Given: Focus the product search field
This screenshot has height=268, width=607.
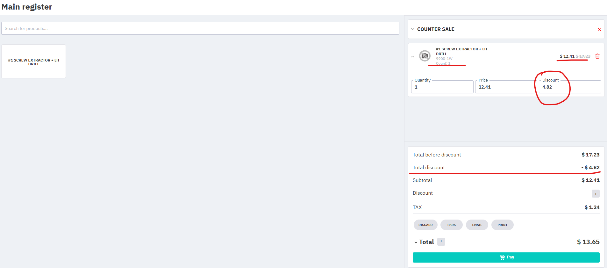Looking at the screenshot, I should [x=200, y=28].
